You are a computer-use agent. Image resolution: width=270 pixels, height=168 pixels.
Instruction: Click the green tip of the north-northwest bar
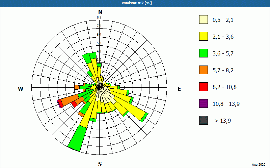coord(87,58)
